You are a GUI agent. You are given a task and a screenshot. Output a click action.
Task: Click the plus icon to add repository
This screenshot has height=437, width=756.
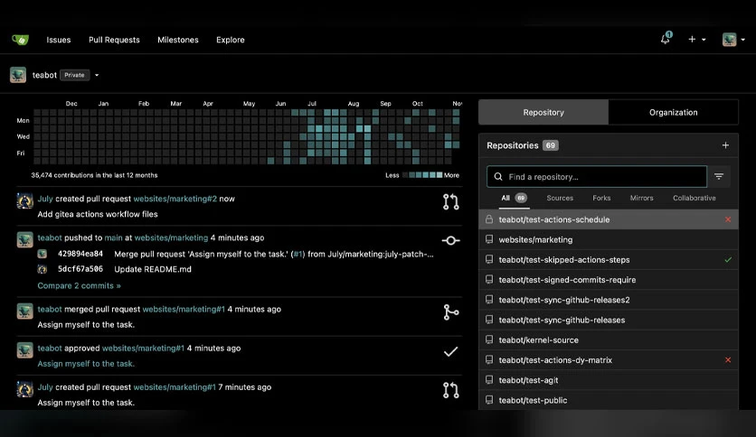point(725,145)
